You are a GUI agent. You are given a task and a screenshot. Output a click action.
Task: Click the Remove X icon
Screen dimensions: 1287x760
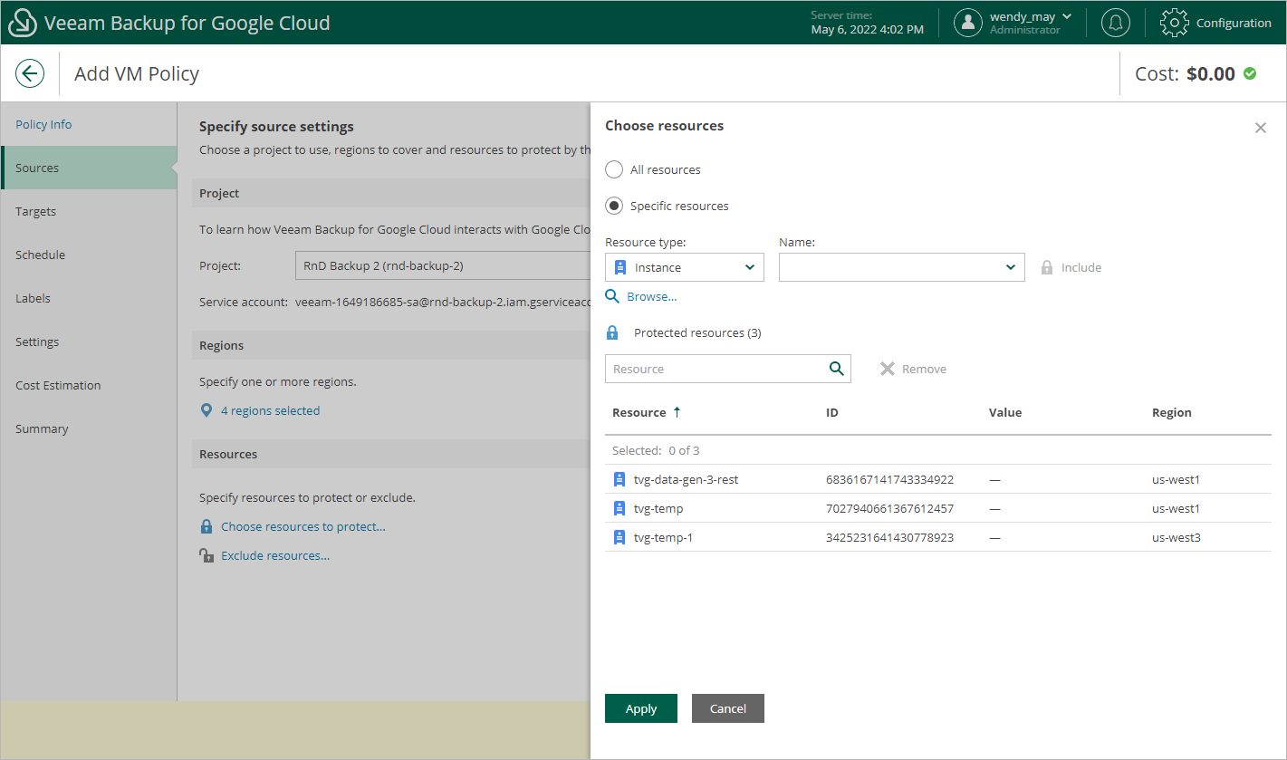(x=888, y=369)
